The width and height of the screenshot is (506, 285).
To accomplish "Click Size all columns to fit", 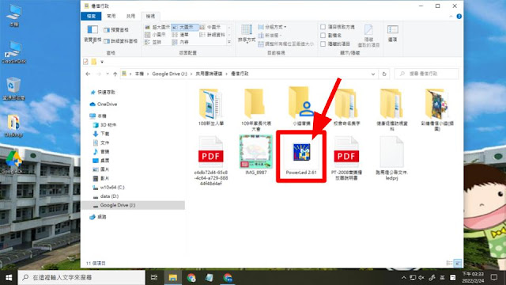I will point(285,44).
